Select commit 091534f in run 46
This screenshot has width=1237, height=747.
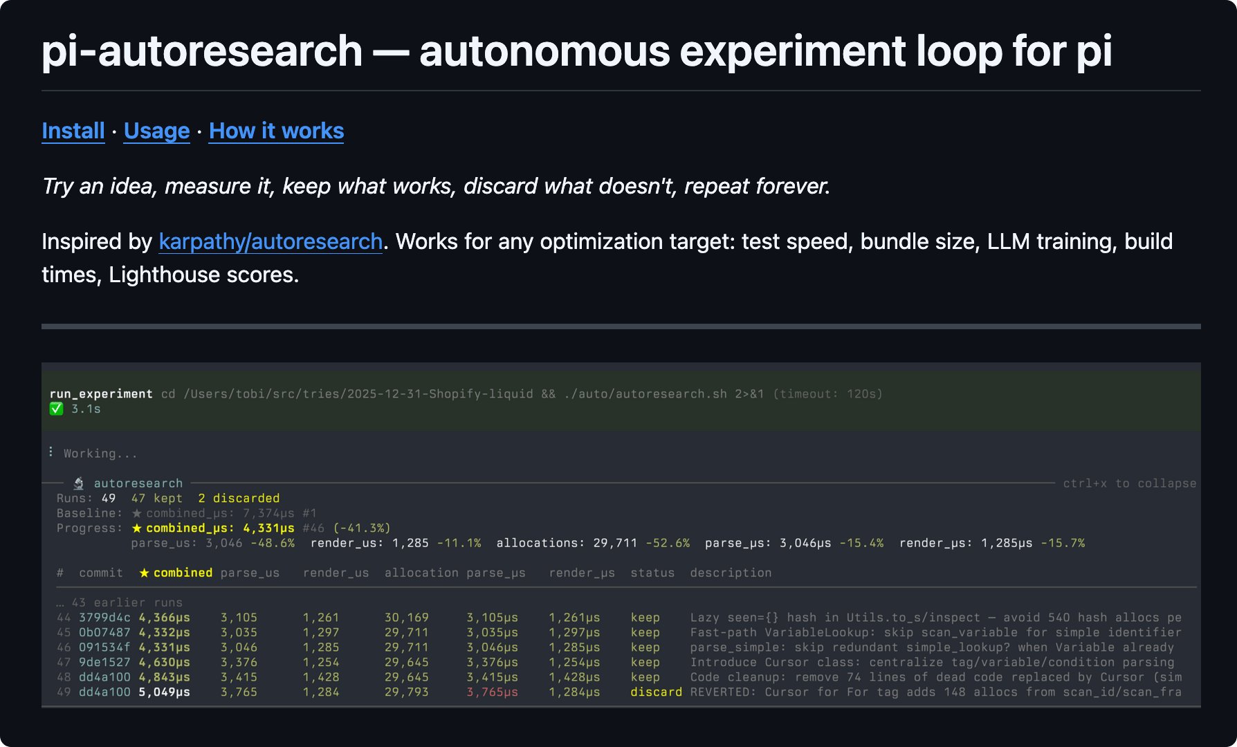104,647
